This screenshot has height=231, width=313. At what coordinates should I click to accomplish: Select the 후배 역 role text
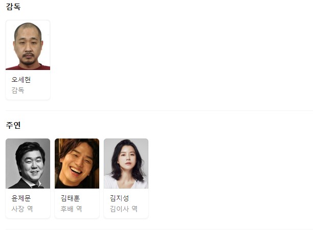[x=71, y=209]
